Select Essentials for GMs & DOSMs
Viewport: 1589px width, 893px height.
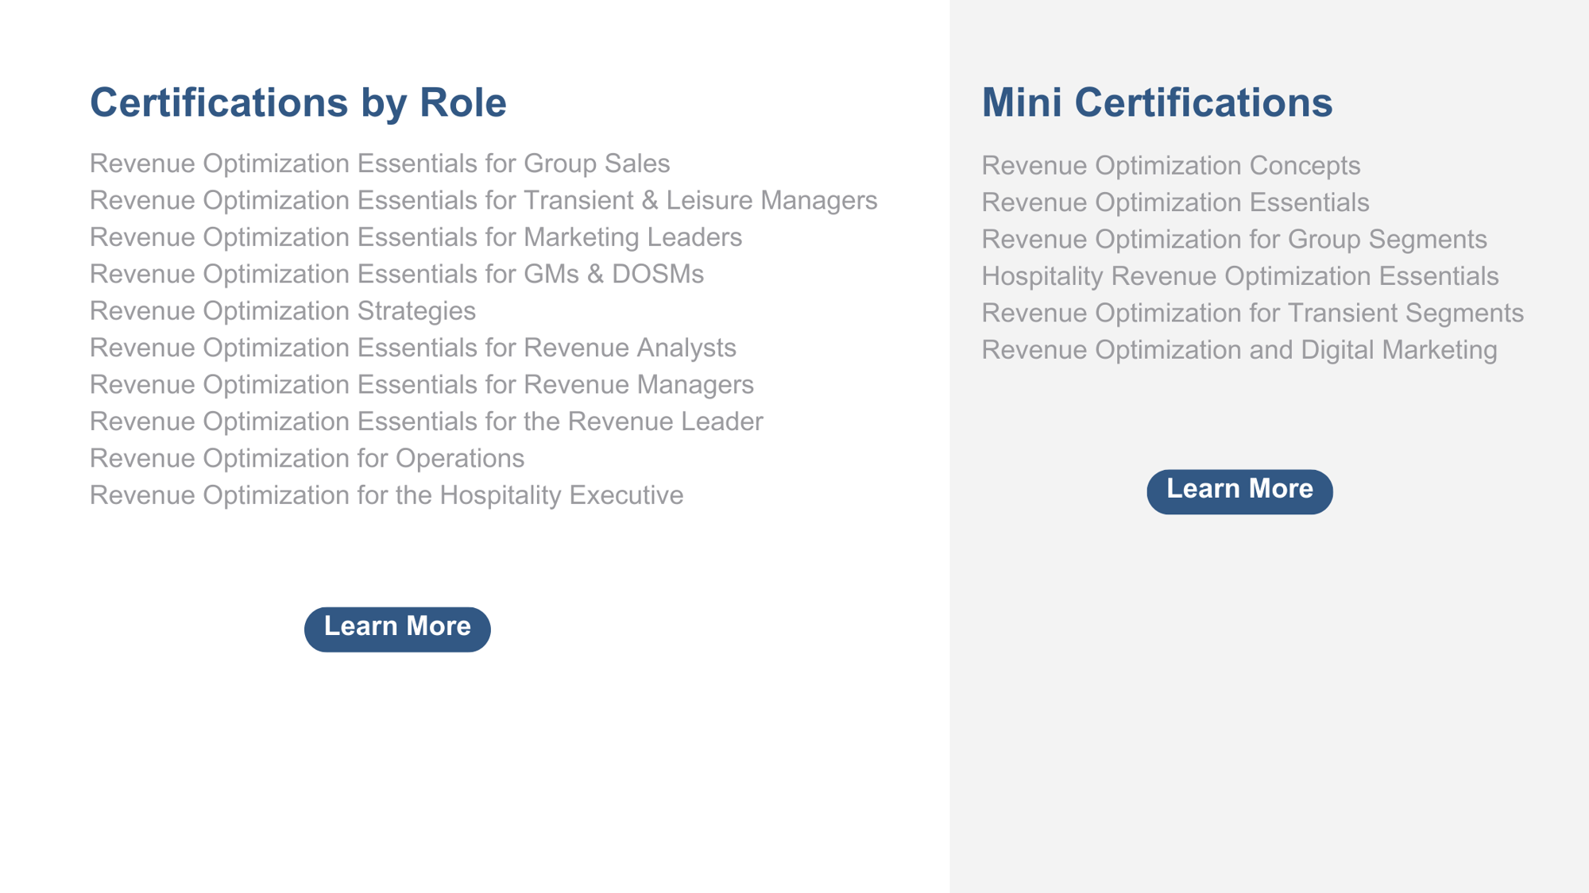(396, 274)
